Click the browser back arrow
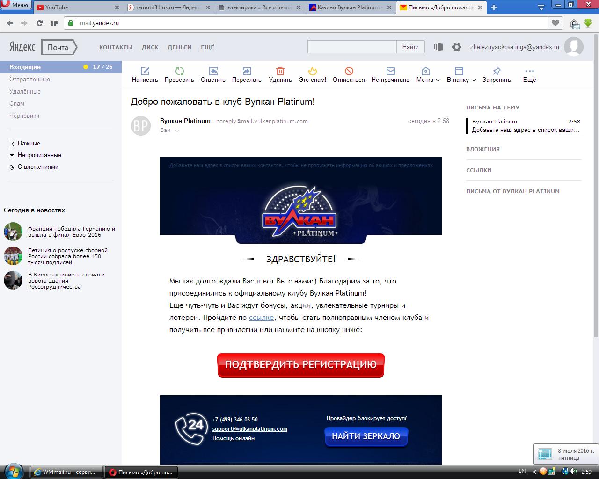599x479 pixels. [10, 23]
